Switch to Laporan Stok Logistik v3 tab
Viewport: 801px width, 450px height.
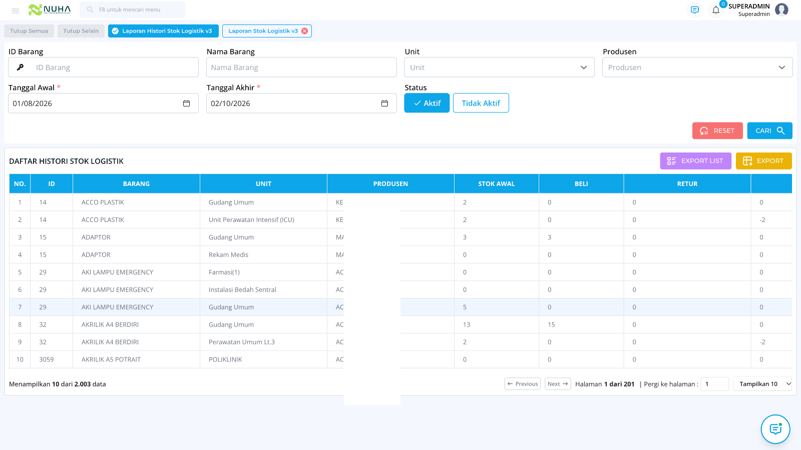point(263,31)
